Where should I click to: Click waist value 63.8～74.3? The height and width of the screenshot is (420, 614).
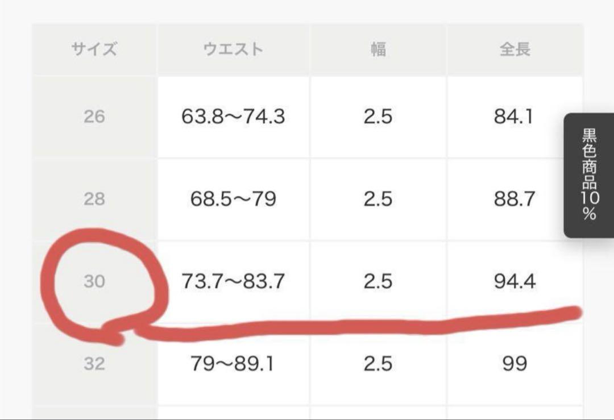click(233, 117)
